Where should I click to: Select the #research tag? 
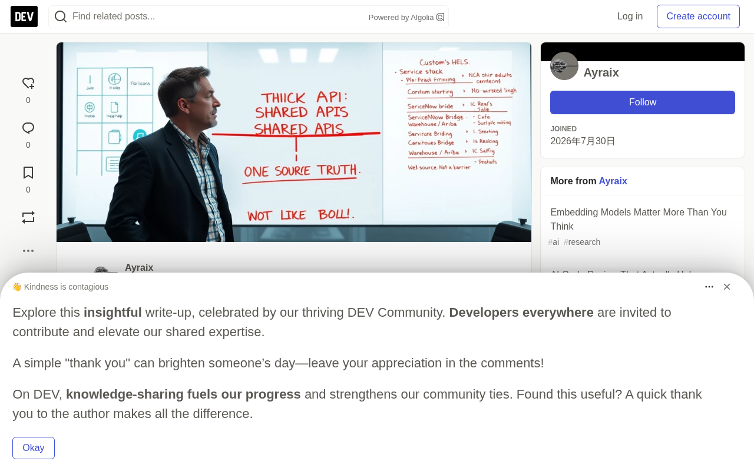pos(582,242)
